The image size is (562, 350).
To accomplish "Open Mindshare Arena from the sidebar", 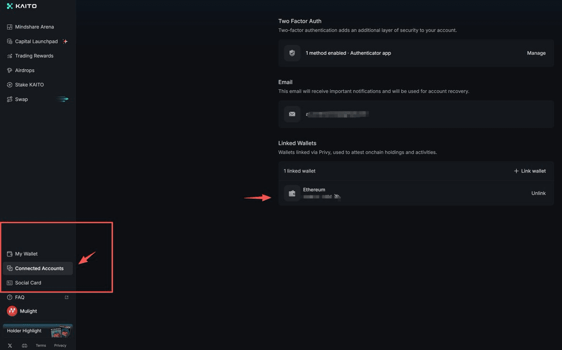I will [x=34, y=27].
